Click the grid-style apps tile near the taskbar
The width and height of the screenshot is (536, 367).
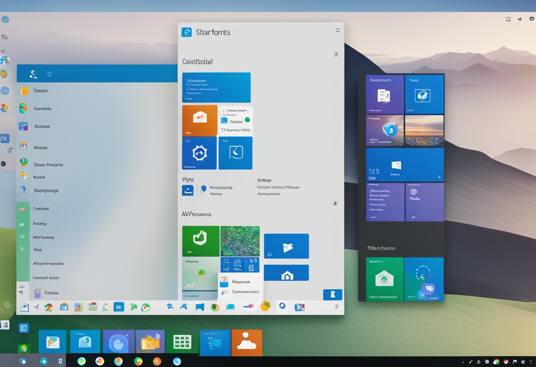(x=182, y=343)
